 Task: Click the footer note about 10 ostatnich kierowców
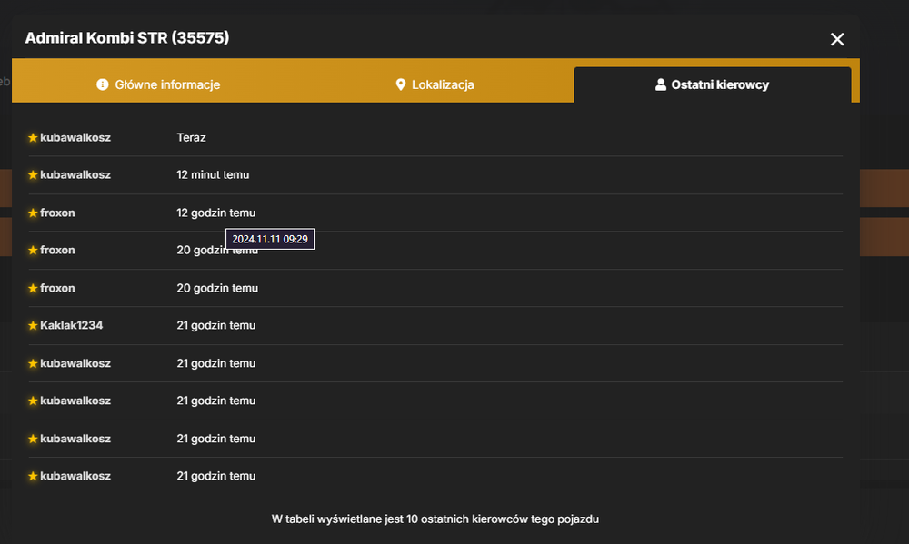pos(435,519)
